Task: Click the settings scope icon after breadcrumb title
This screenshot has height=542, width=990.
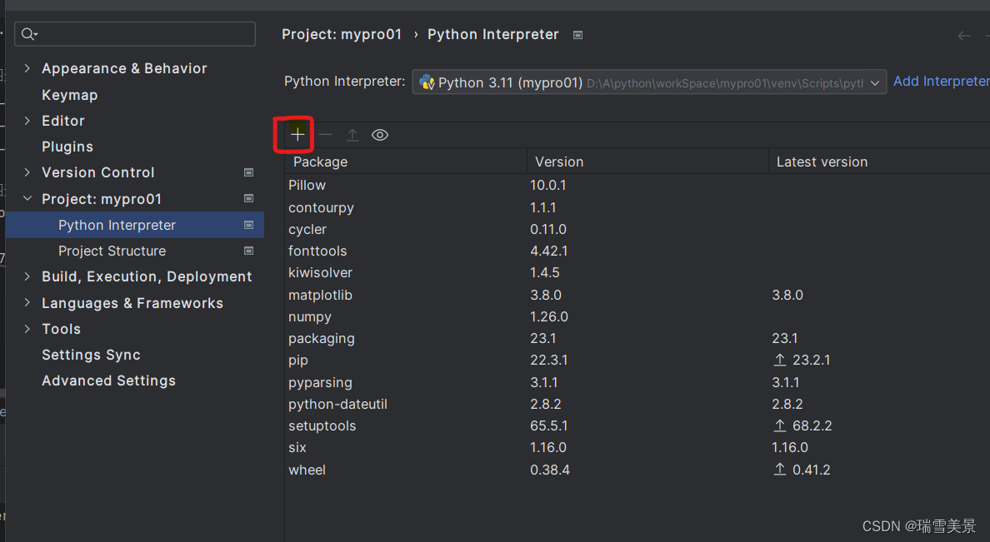Action: click(x=577, y=35)
